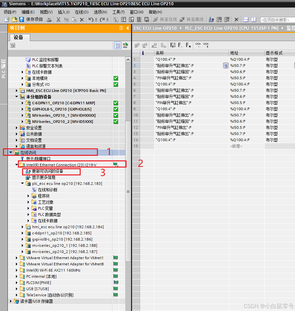Image resolution: width=295 pixels, height=311 pixels.
Task: Click the upload from device icon
Action: coord(131,19)
